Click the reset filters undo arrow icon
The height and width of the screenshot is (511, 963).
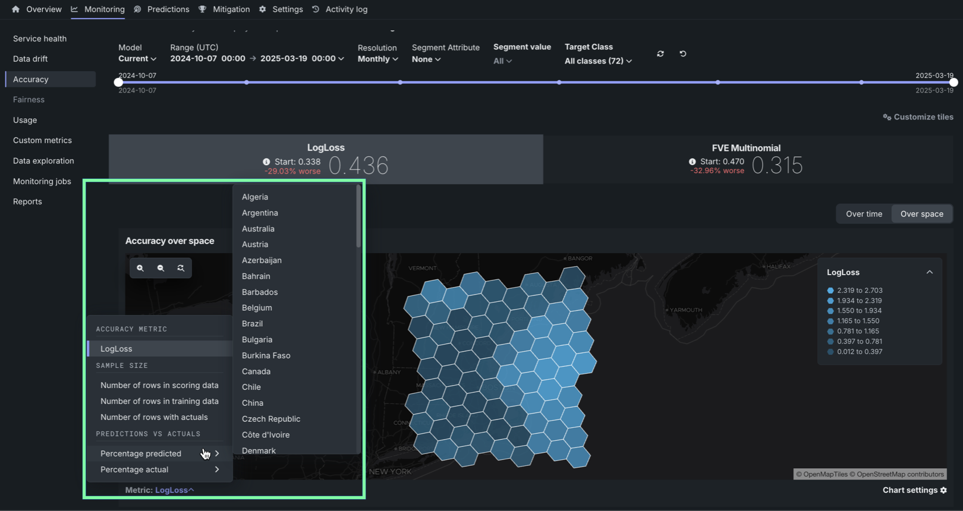click(683, 53)
